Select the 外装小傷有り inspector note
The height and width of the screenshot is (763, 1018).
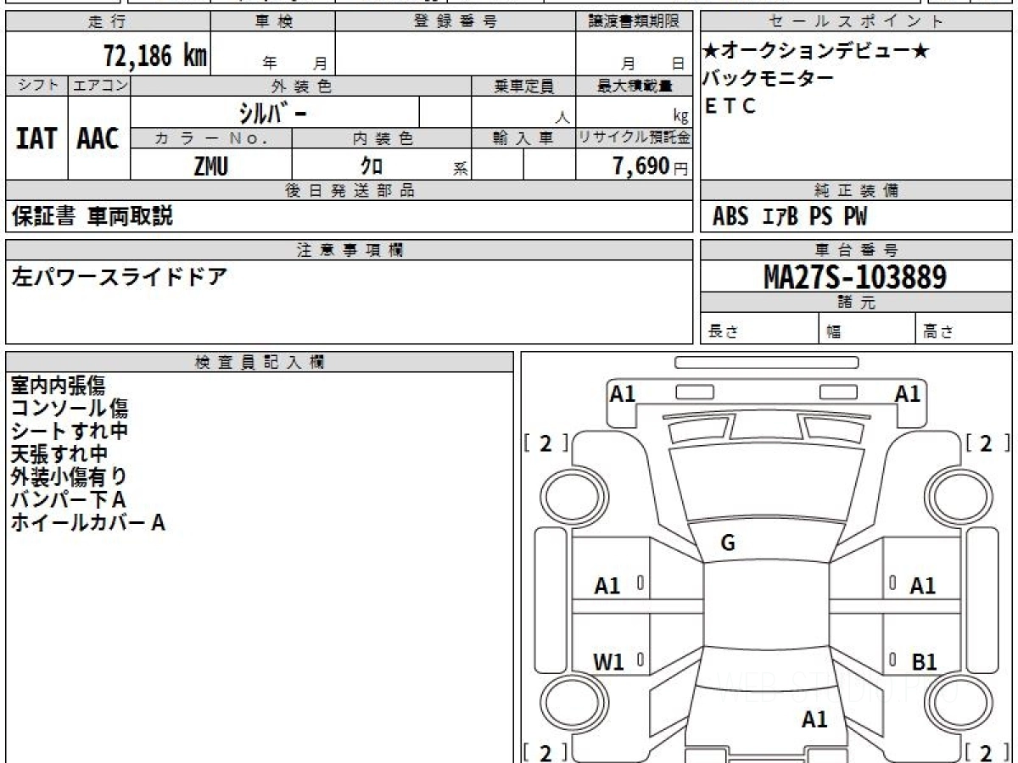pyautogui.click(x=70, y=477)
